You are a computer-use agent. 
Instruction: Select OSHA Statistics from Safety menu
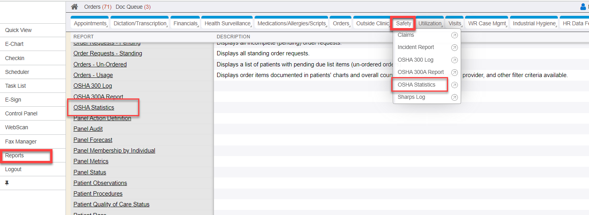point(416,85)
